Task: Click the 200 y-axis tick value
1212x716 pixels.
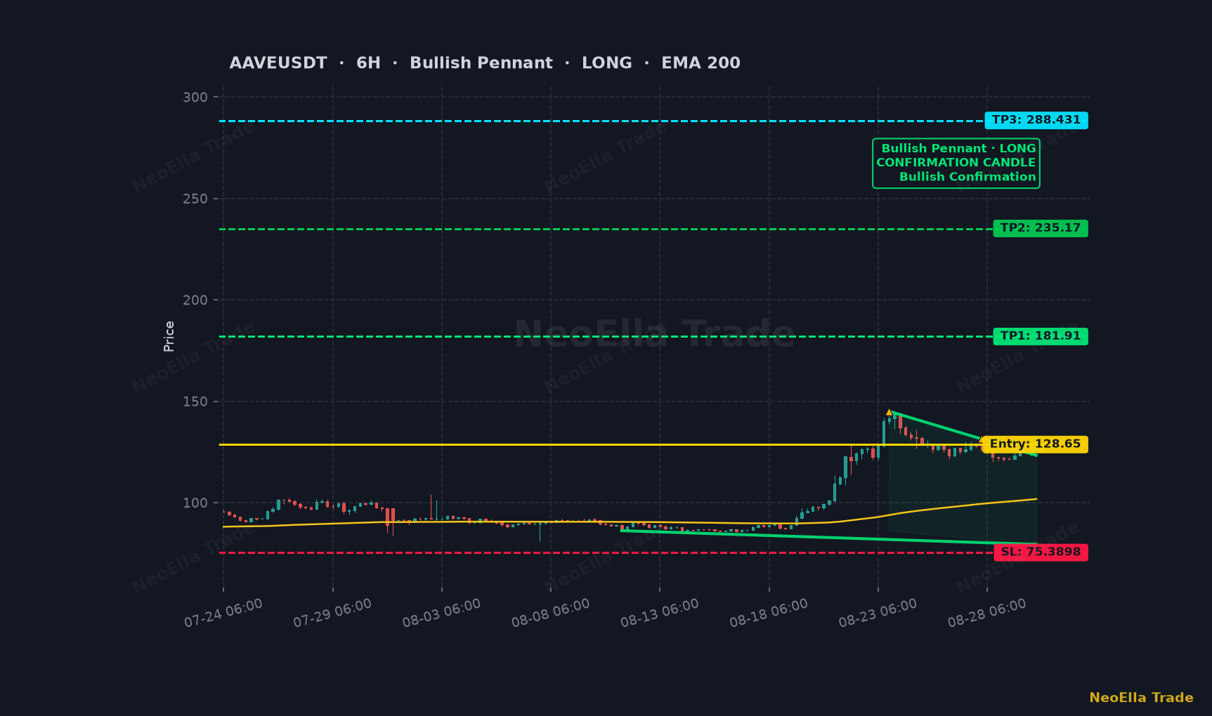Action: coord(195,300)
